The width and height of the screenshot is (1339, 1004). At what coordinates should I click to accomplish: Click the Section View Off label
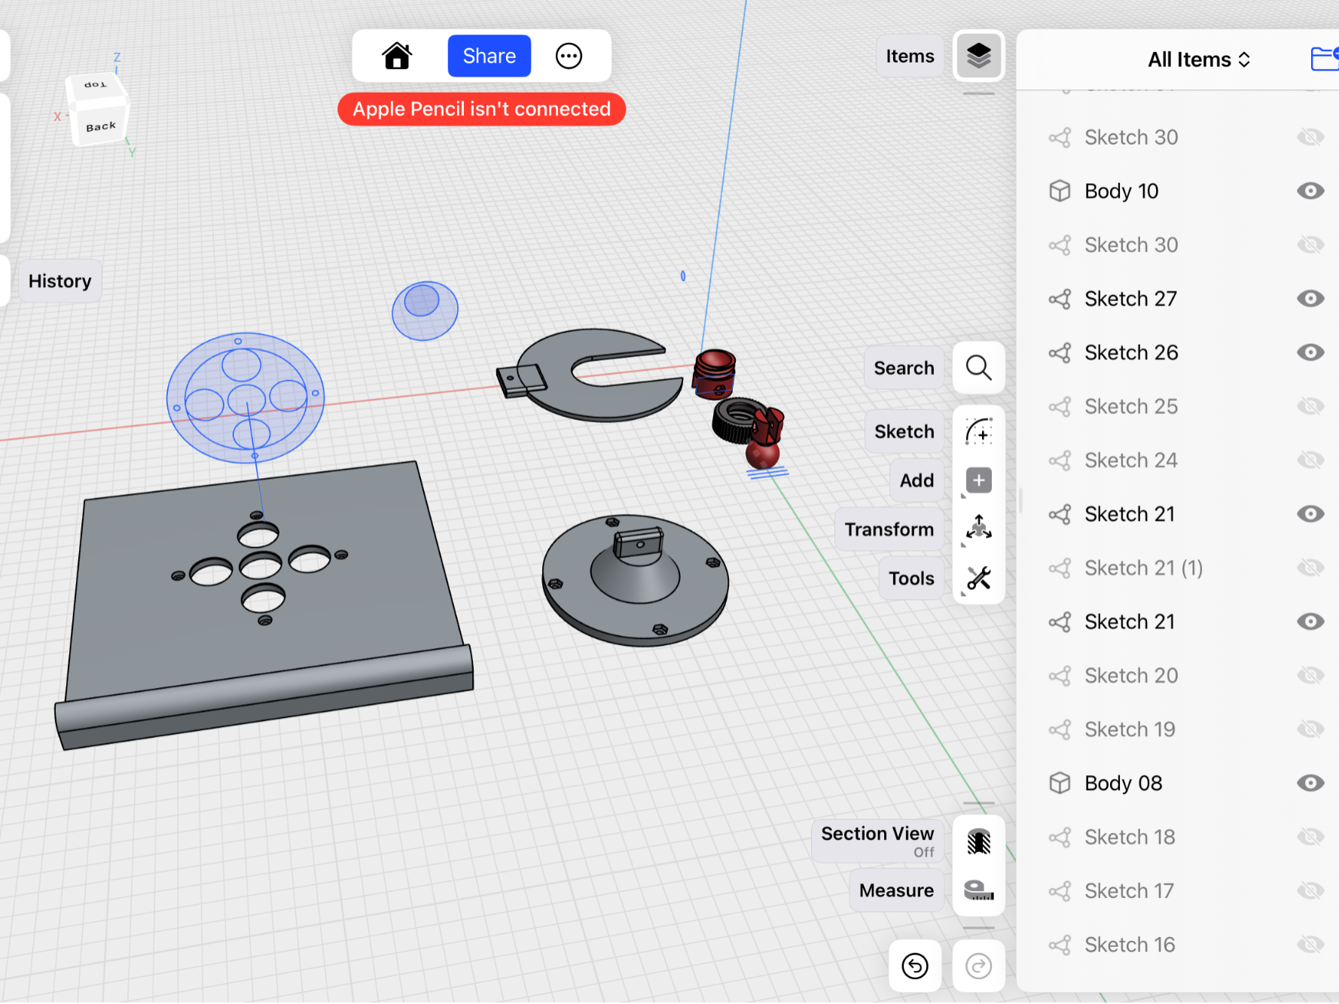(x=877, y=841)
